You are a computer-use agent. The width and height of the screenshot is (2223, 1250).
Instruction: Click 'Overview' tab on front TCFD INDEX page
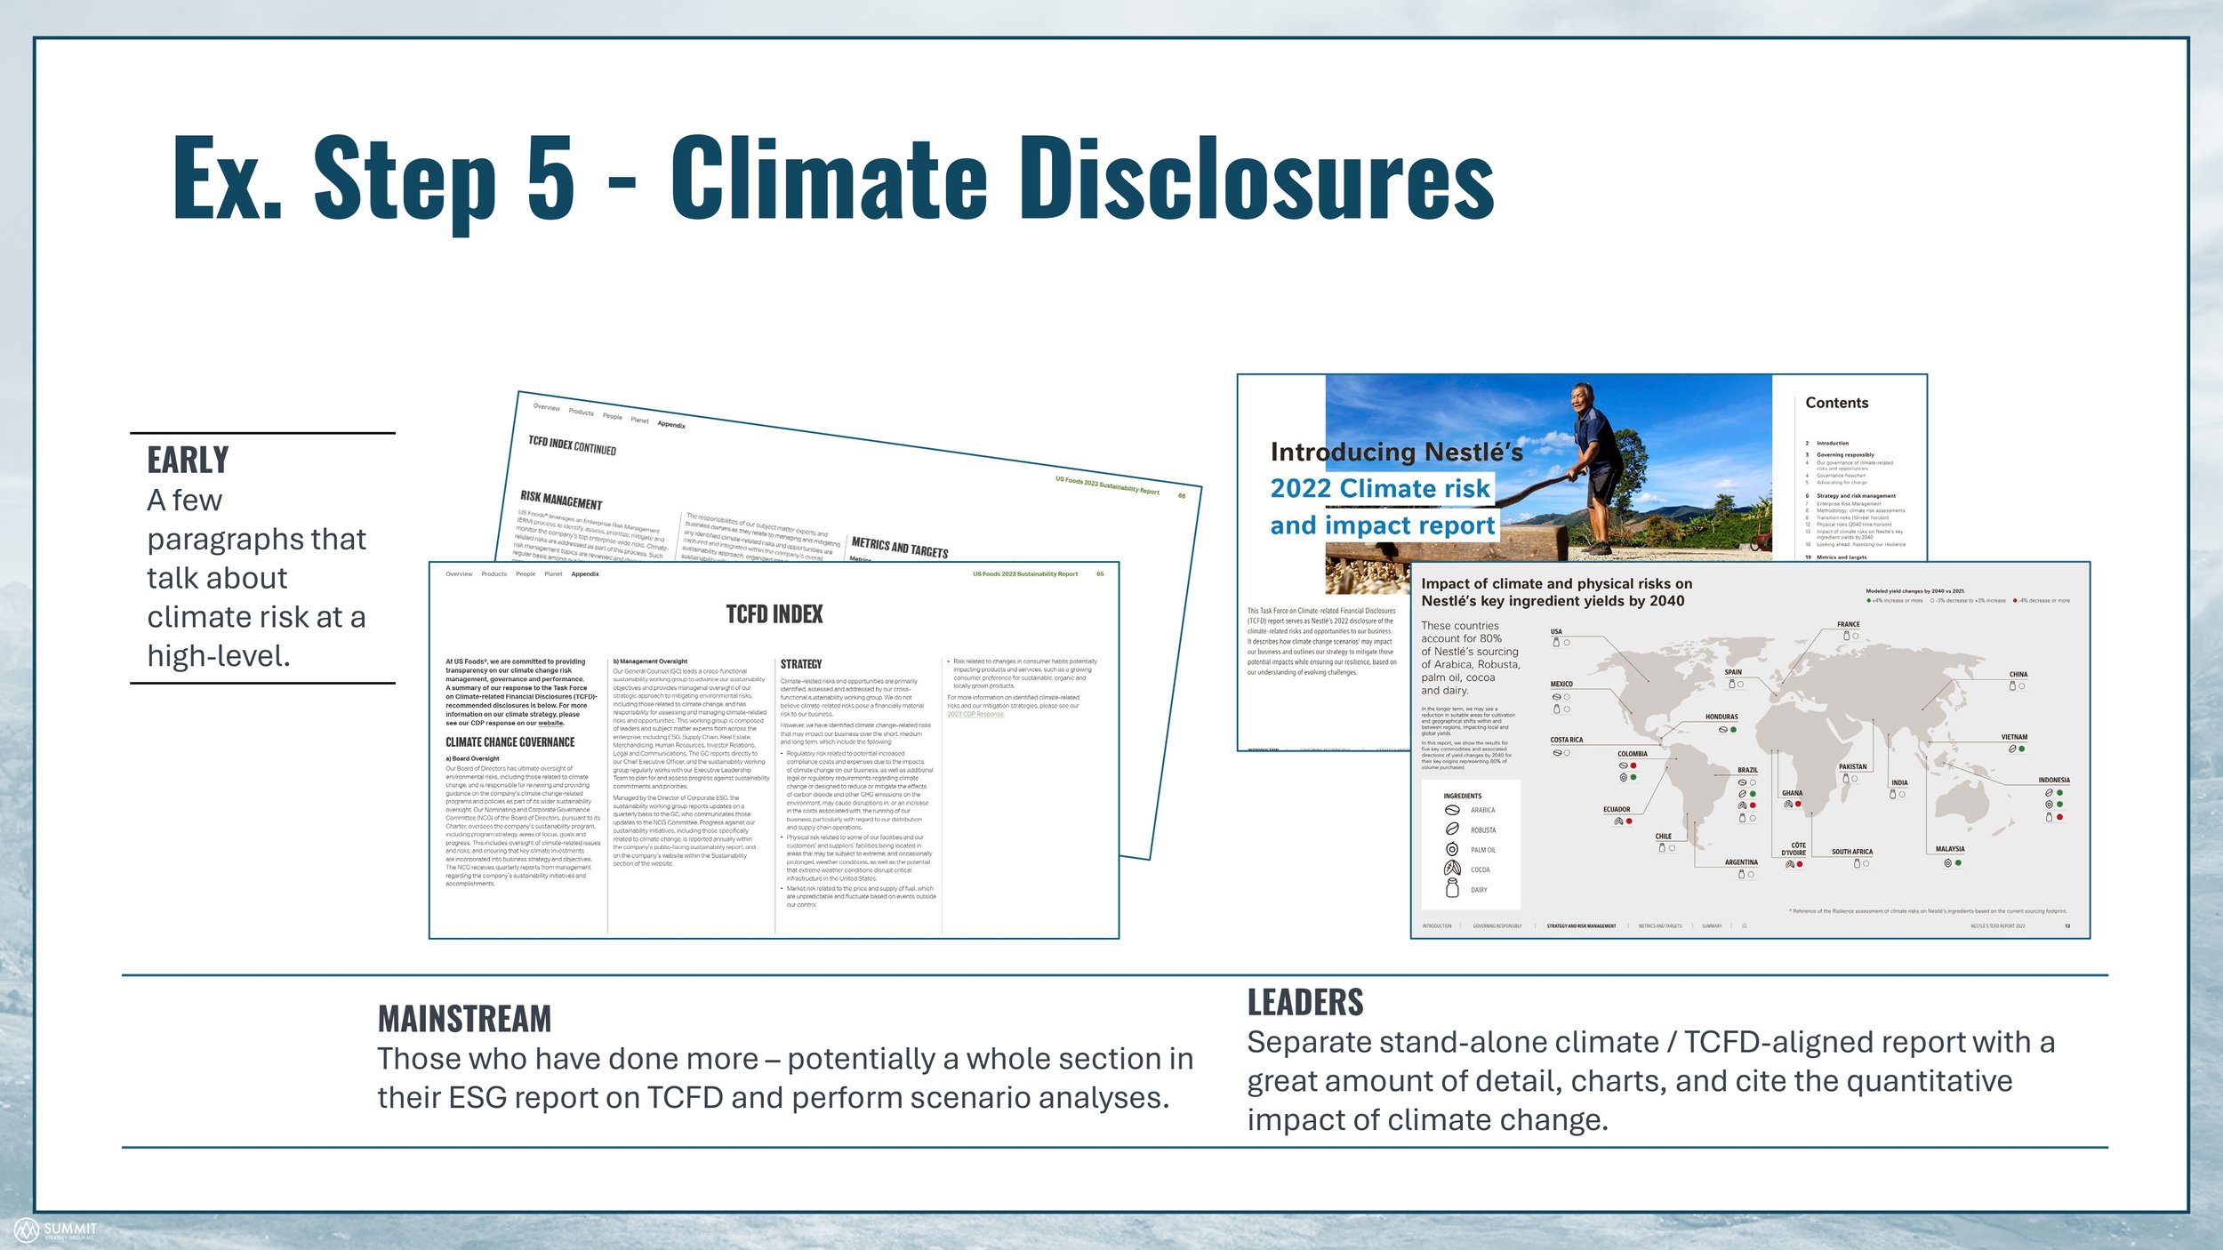(x=459, y=574)
